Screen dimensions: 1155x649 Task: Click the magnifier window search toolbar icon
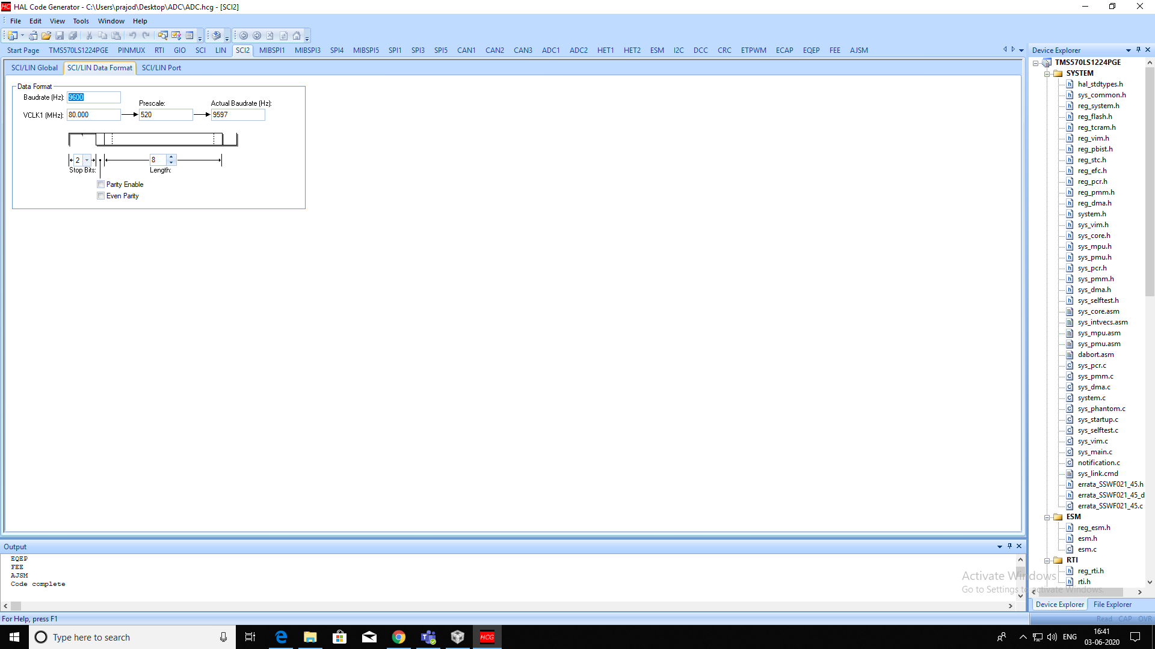pos(162,35)
